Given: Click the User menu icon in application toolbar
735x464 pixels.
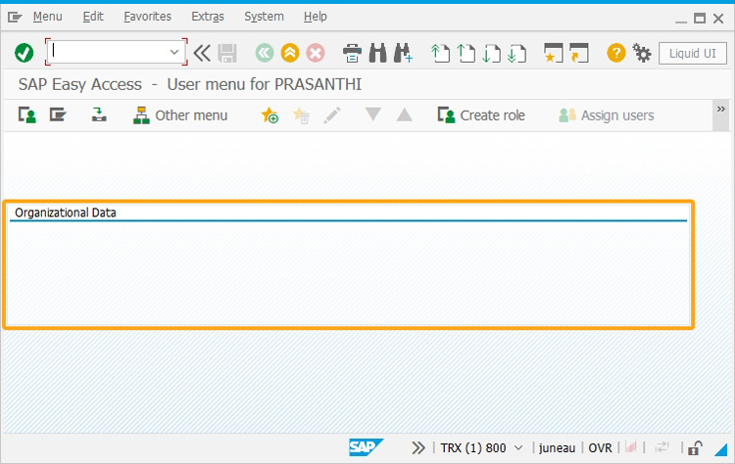Looking at the screenshot, I should coord(27,115).
